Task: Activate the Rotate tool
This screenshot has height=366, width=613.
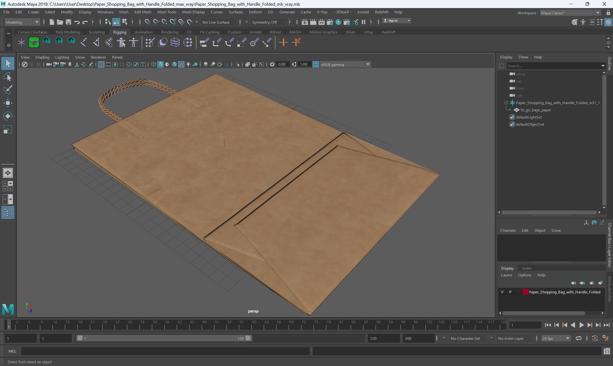Action: [7, 116]
